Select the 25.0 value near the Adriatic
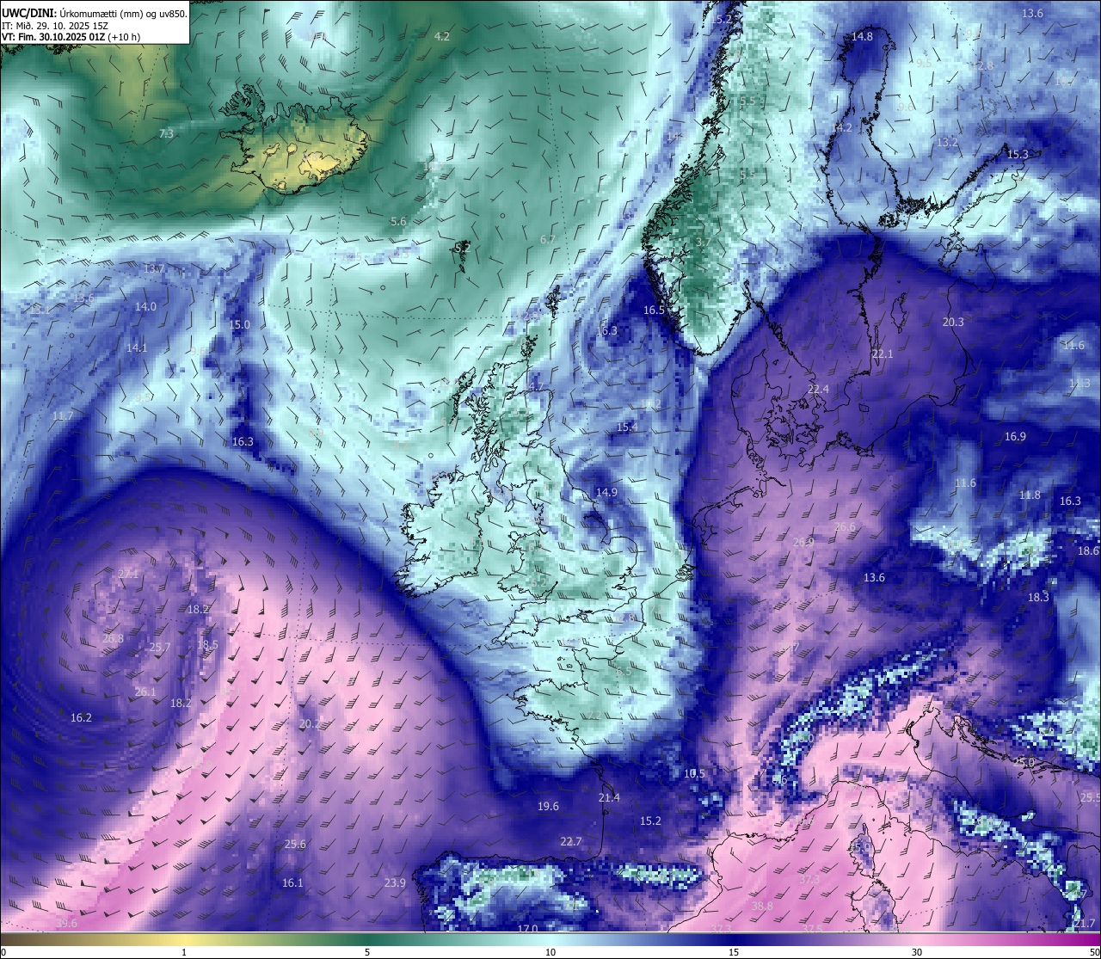 pos(1024,762)
